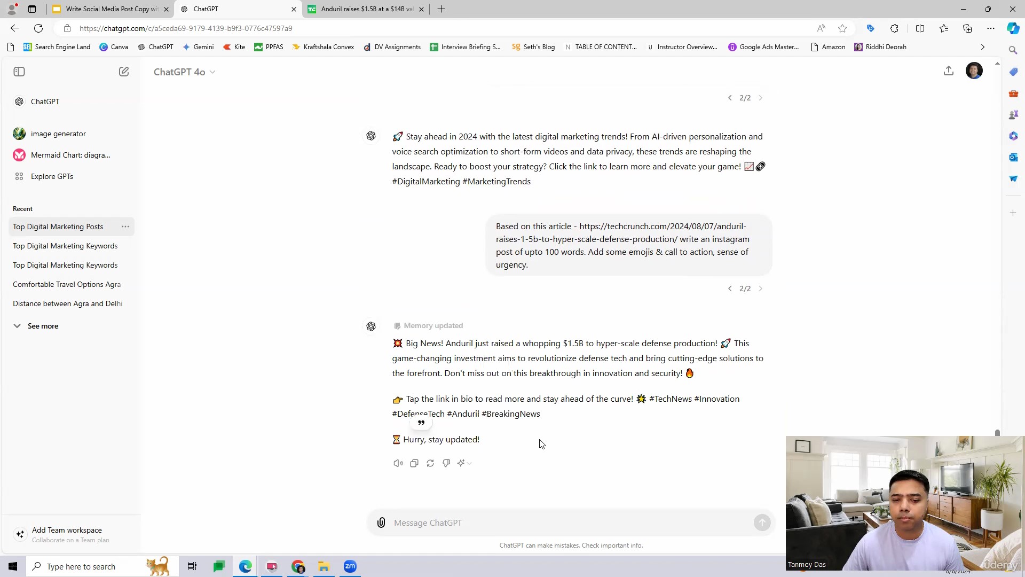Open Google Ads Master bookmark
This screenshot has width=1025, height=577.
coord(763,47)
